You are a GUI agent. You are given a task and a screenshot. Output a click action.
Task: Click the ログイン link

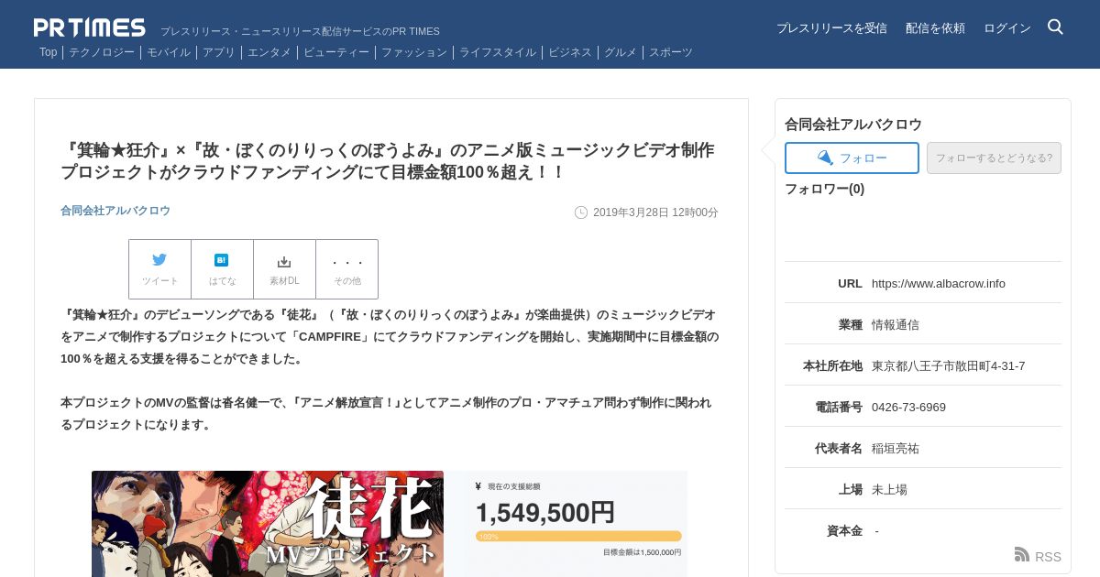pos(1007,28)
